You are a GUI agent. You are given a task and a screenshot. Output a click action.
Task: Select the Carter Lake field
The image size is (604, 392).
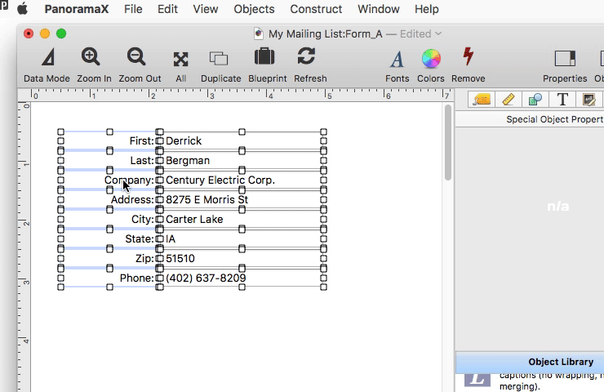click(242, 220)
